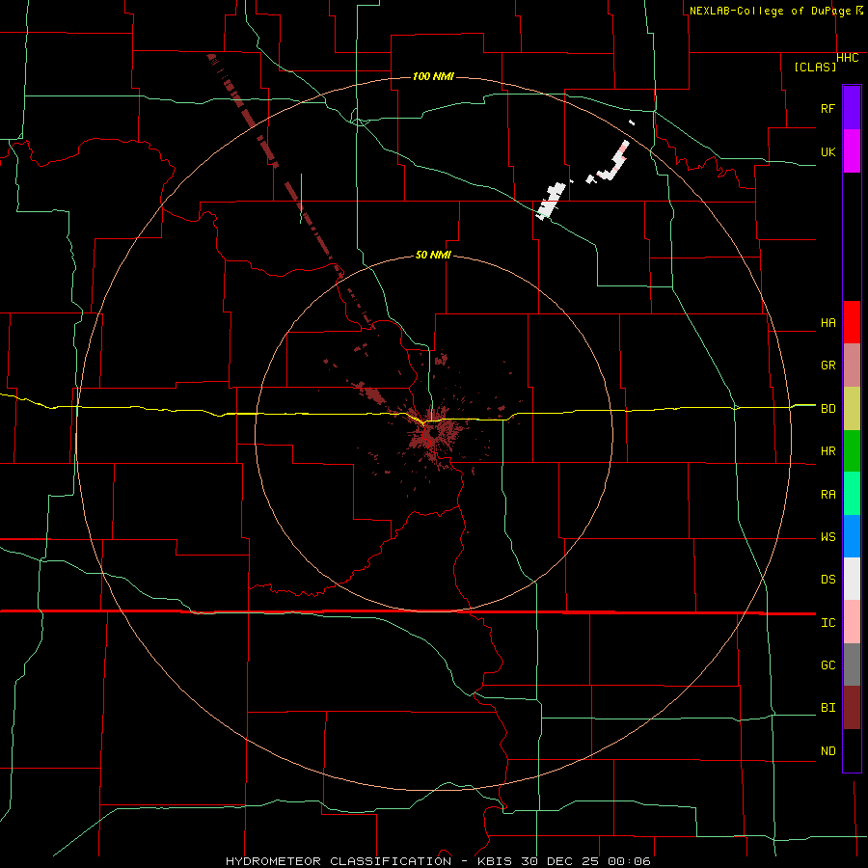Click the GC legend label
Viewport: 868px width, 868px height.
pos(827,665)
